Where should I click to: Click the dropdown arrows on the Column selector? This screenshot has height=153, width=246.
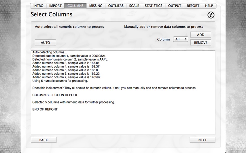(186, 39)
